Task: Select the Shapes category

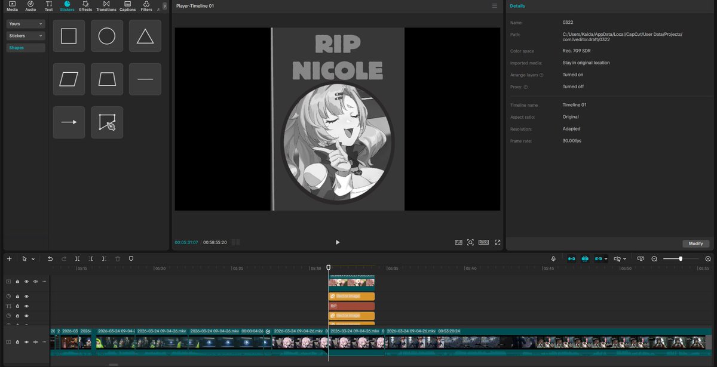Action: (26, 48)
